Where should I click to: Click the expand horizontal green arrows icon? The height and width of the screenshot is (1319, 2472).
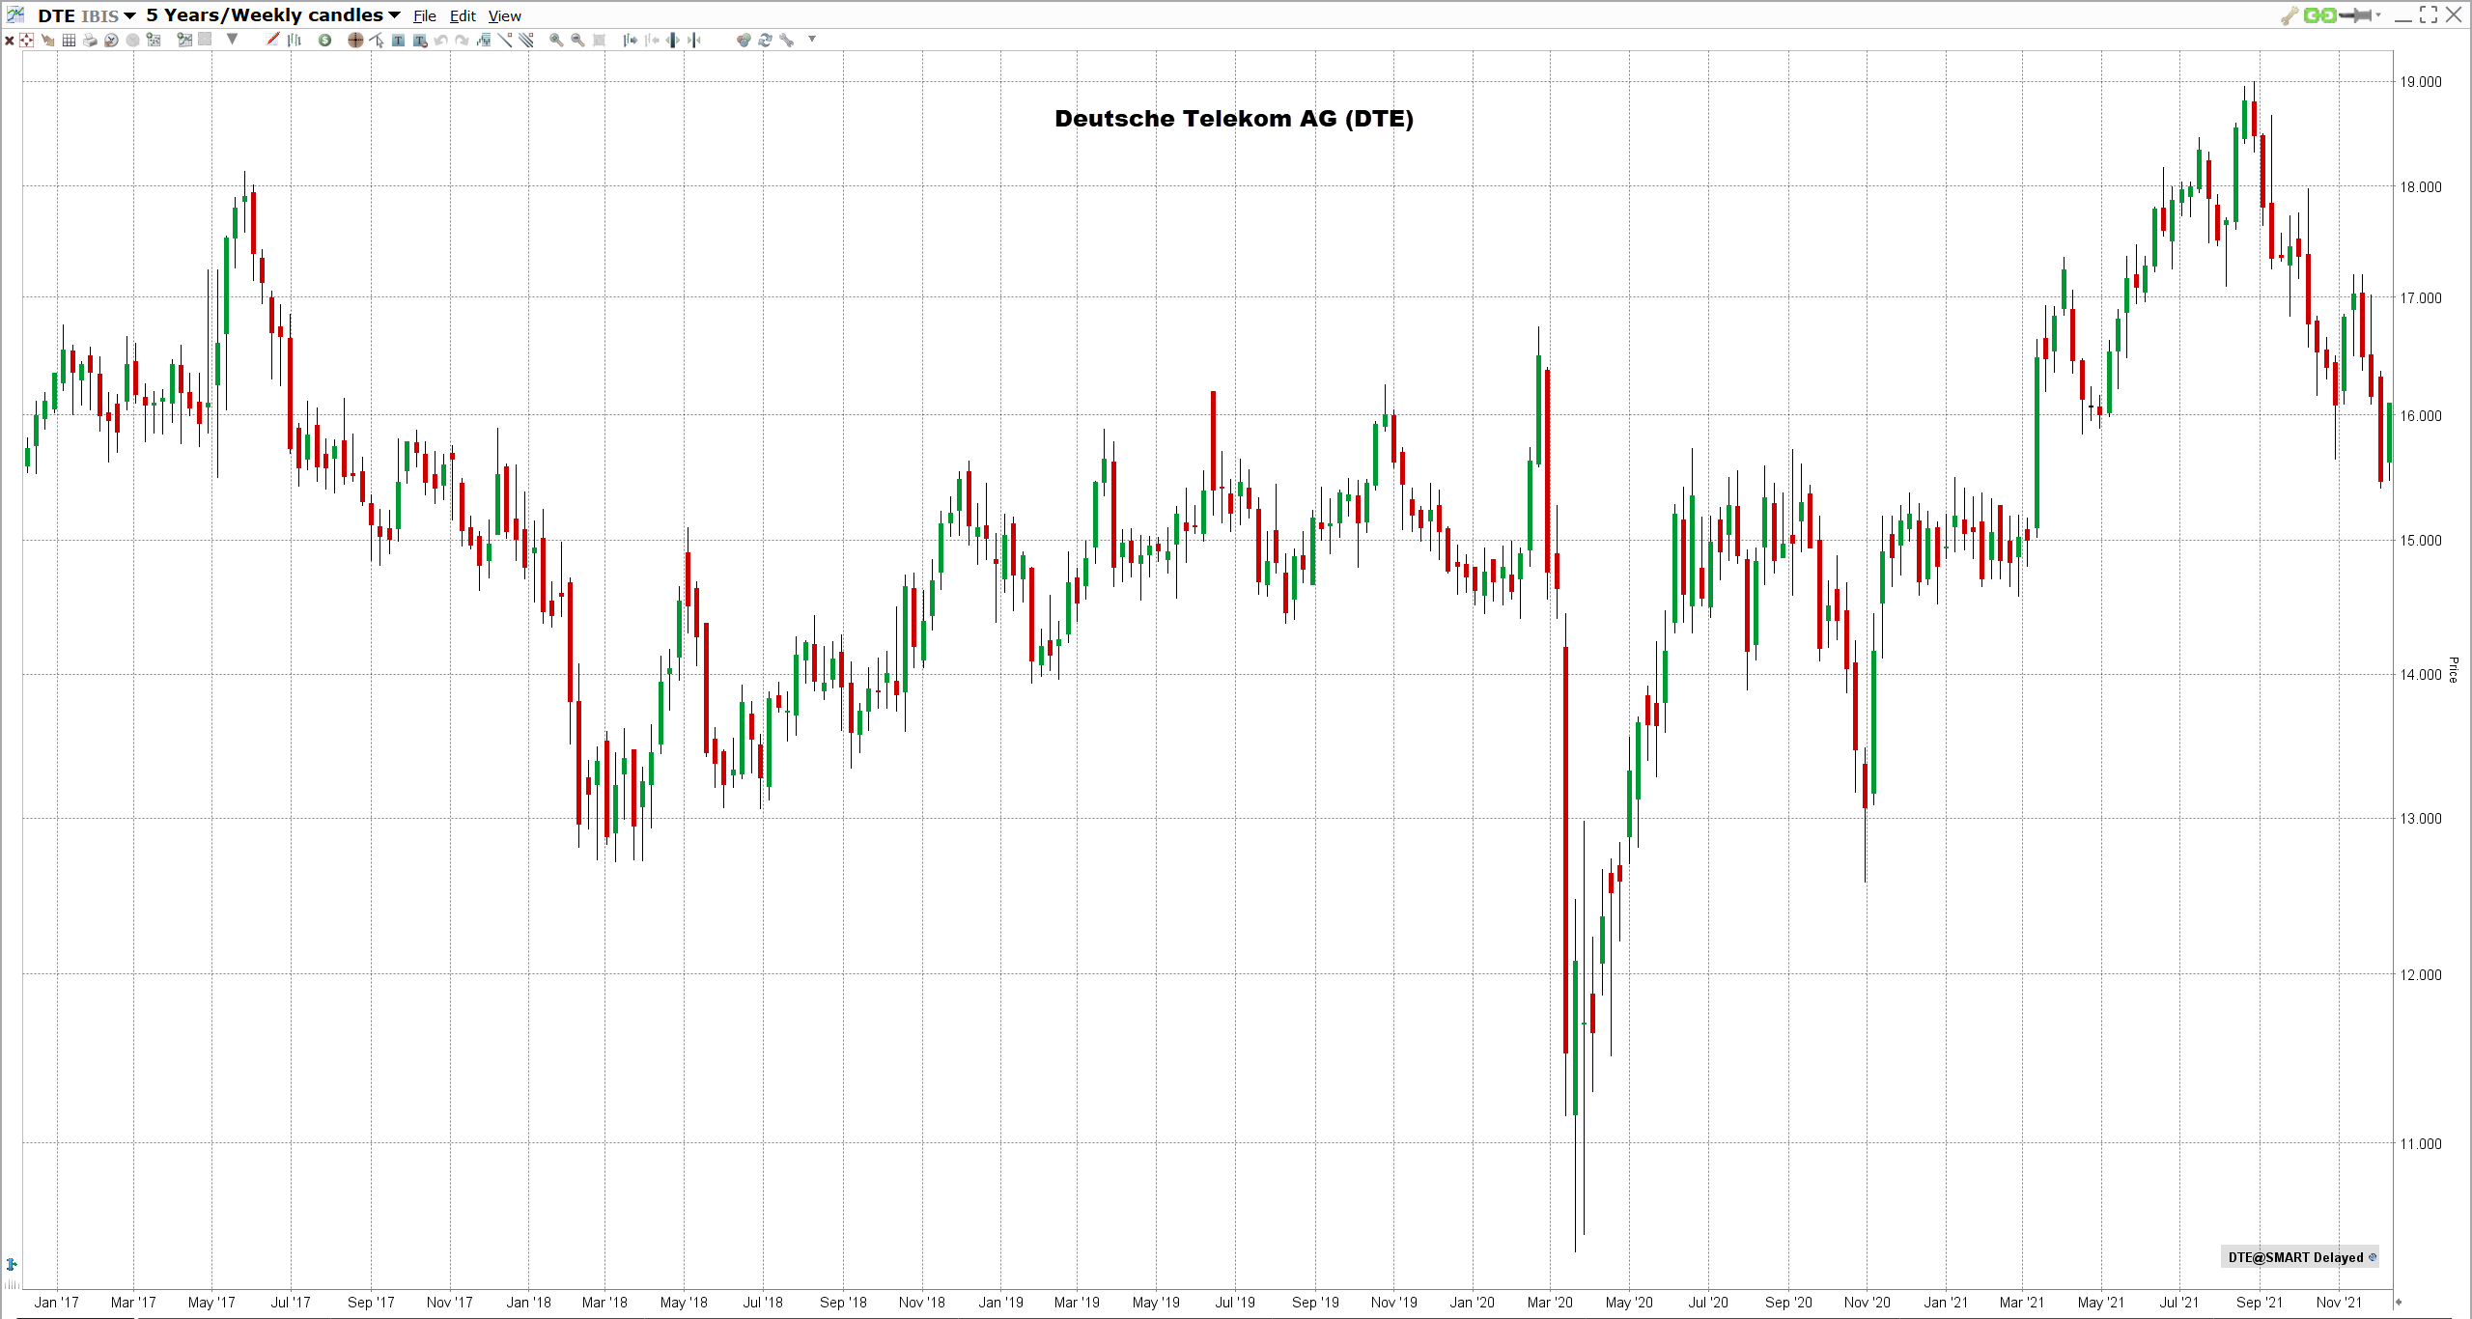tap(672, 41)
